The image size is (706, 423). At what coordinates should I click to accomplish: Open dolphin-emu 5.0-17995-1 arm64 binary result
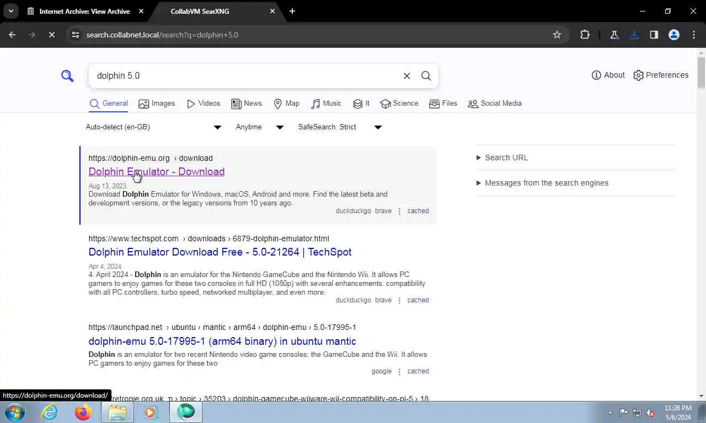click(x=222, y=341)
